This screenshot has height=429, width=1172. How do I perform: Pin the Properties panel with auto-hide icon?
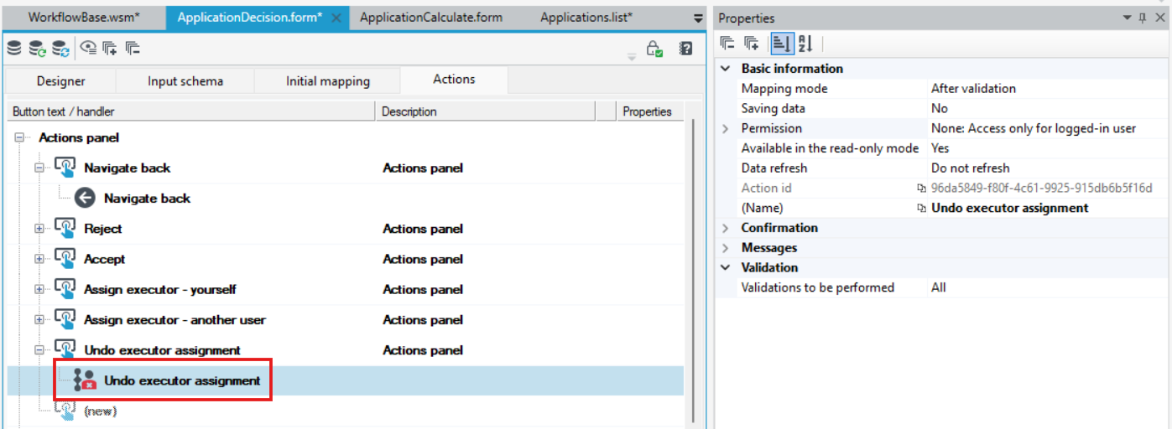tap(1143, 18)
